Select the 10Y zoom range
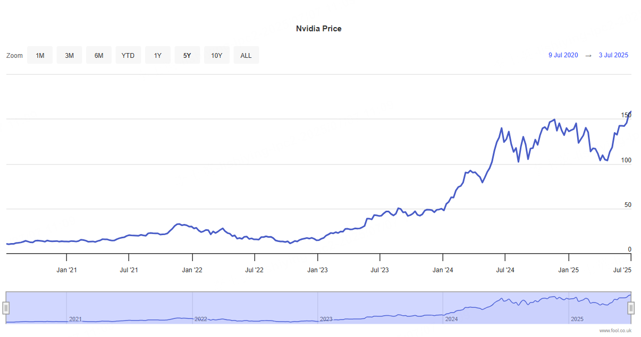 (x=217, y=55)
